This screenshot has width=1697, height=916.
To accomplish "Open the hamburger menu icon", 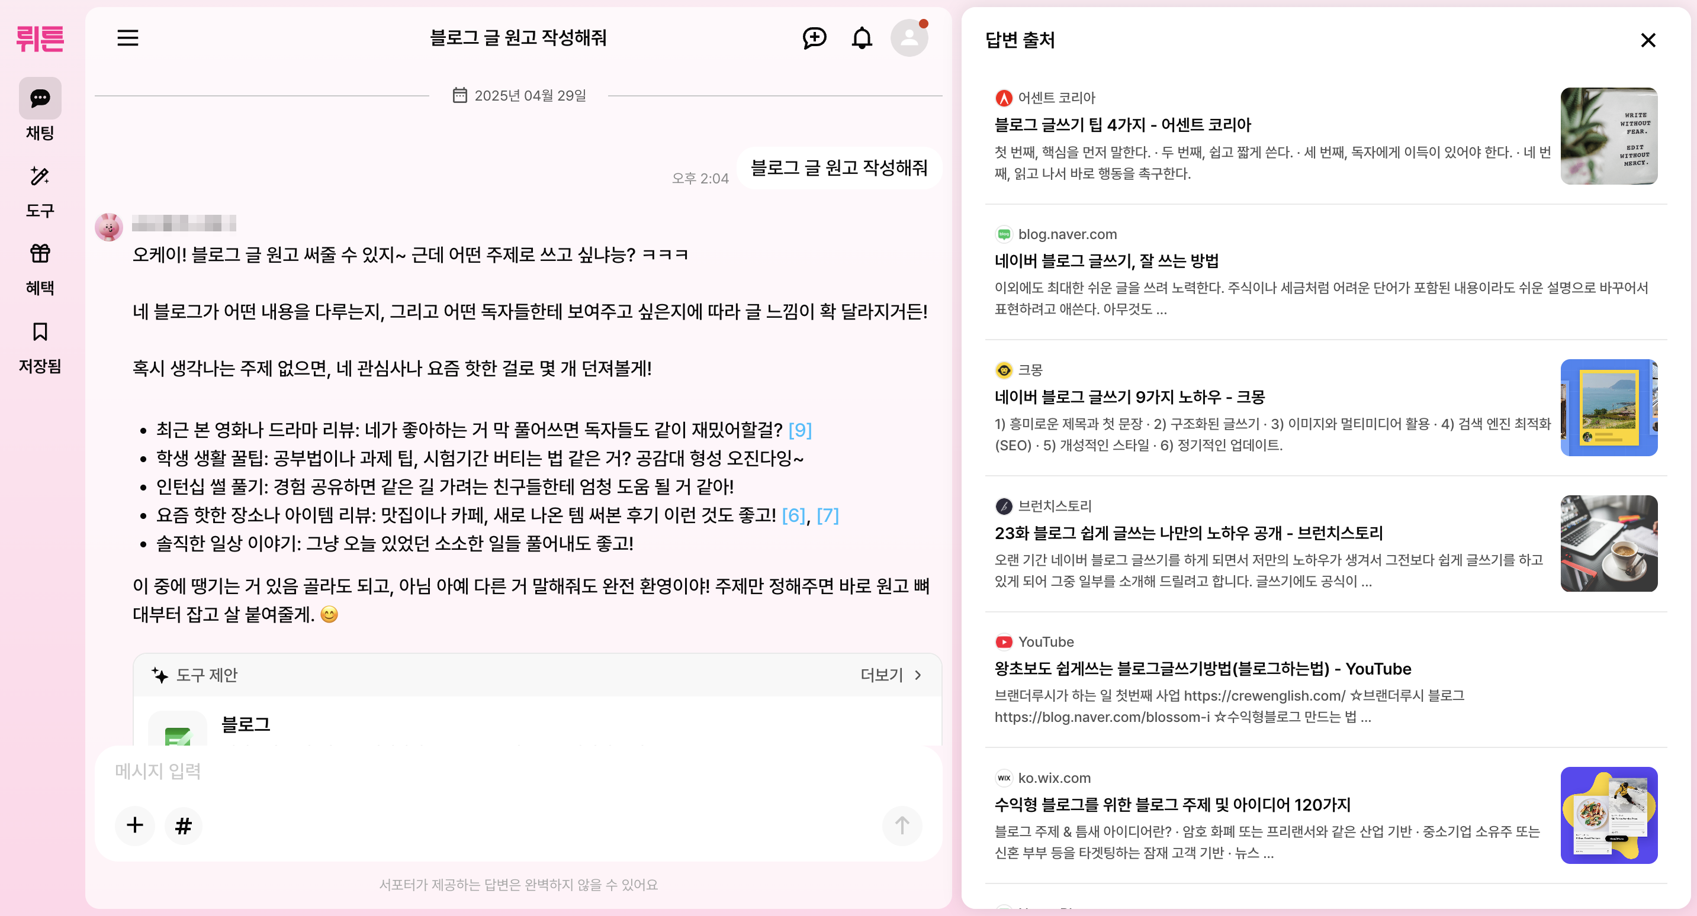I will click(x=128, y=37).
